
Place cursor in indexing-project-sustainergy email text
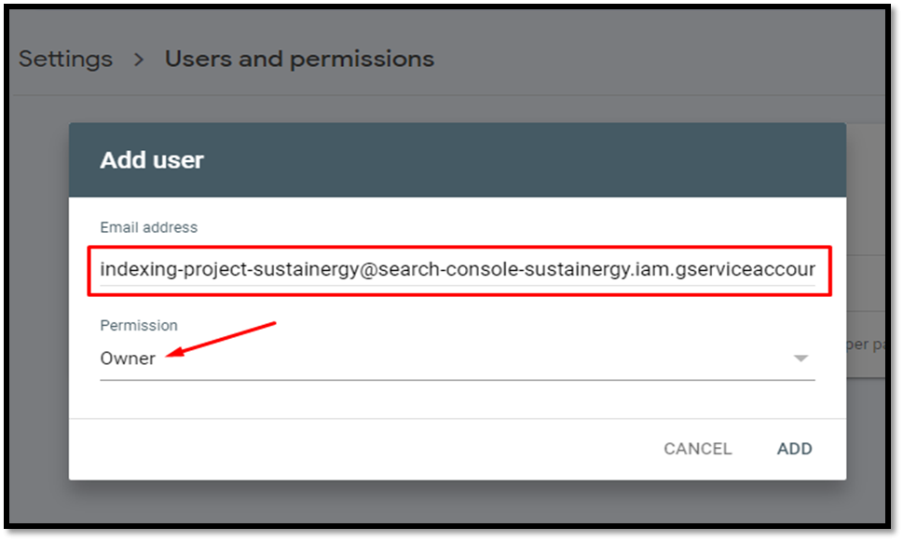[229, 269]
